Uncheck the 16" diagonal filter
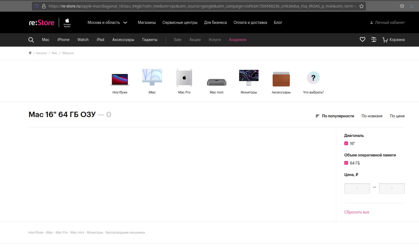Viewport: 419px width, 247px height. (346, 143)
